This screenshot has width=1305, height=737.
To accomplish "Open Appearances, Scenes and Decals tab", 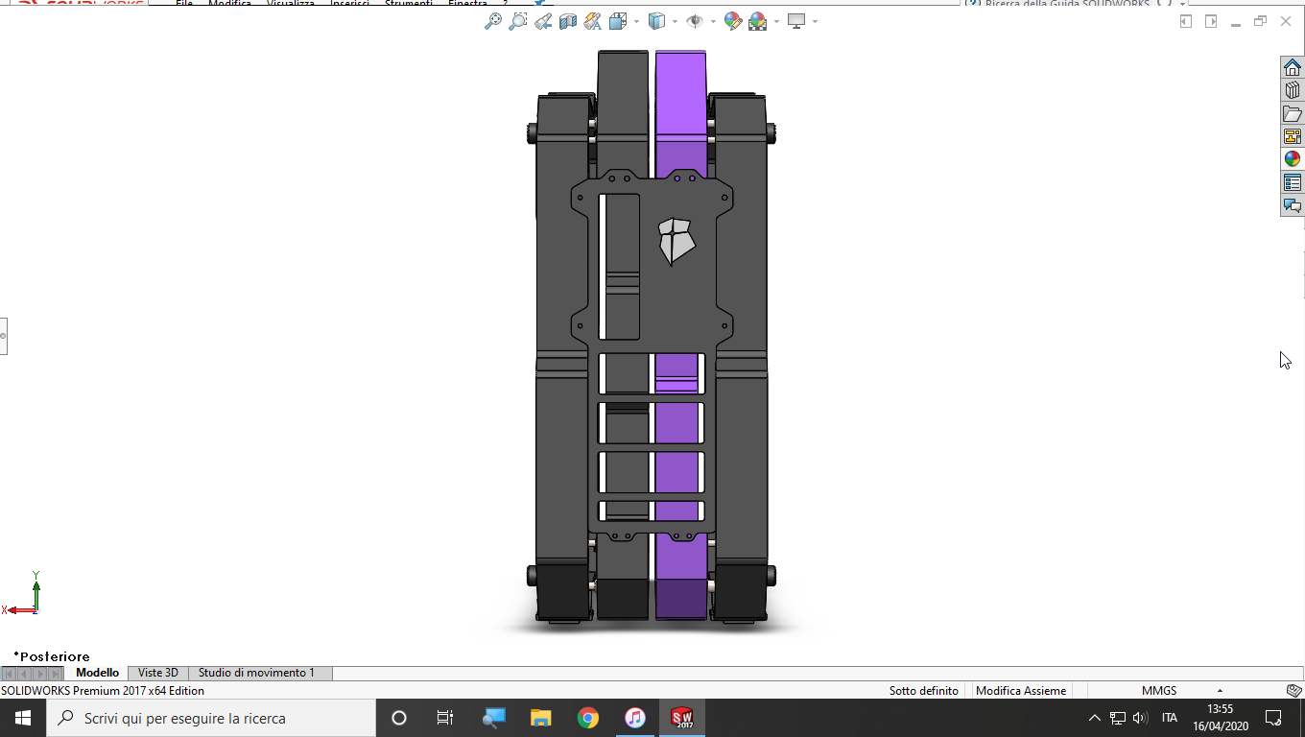I will 1293,159.
